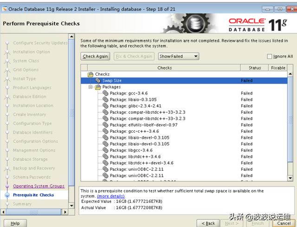297x227 pixels.
Task: Select the Schema Passwords step
Action: click(x=32, y=177)
